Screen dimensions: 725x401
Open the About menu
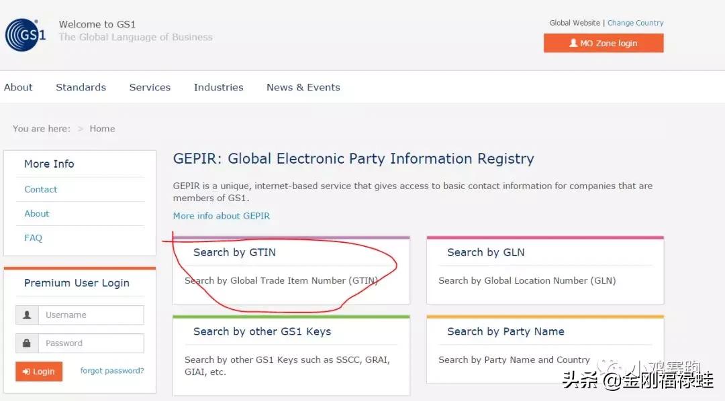[x=18, y=87]
